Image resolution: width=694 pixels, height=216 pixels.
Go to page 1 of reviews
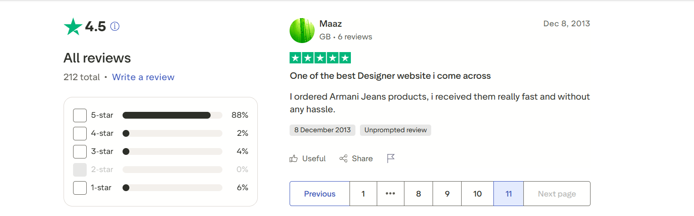[x=363, y=194]
